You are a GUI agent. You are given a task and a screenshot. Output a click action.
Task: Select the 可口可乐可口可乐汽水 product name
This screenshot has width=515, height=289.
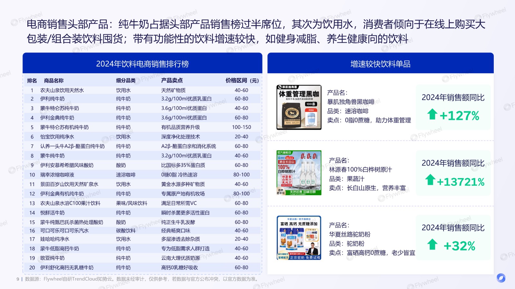64,230
